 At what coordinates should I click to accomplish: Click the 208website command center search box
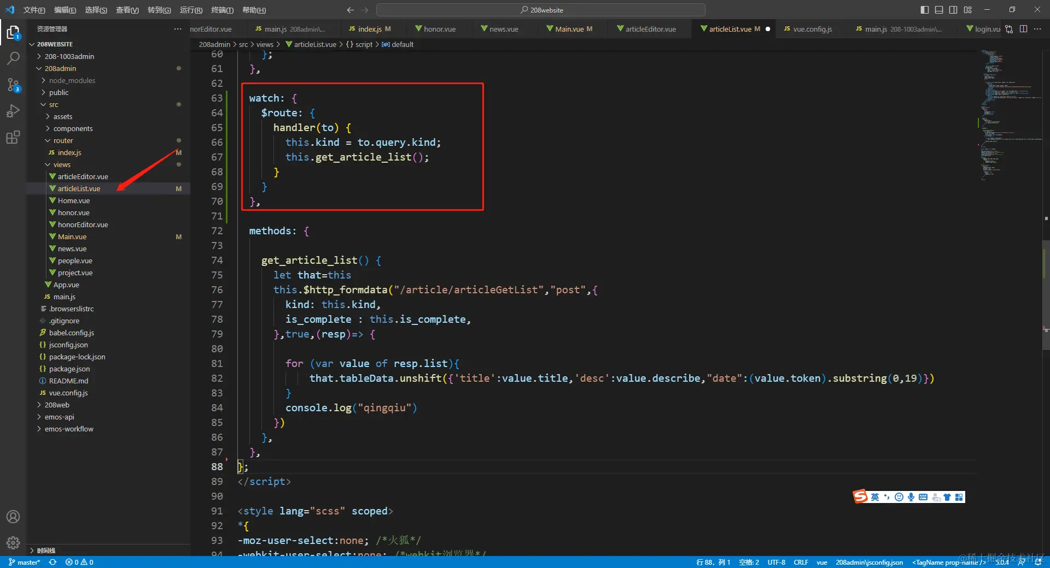pos(541,10)
